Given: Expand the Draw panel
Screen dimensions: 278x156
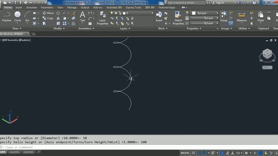Looking at the screenshot, I should [x=17, y=29].
